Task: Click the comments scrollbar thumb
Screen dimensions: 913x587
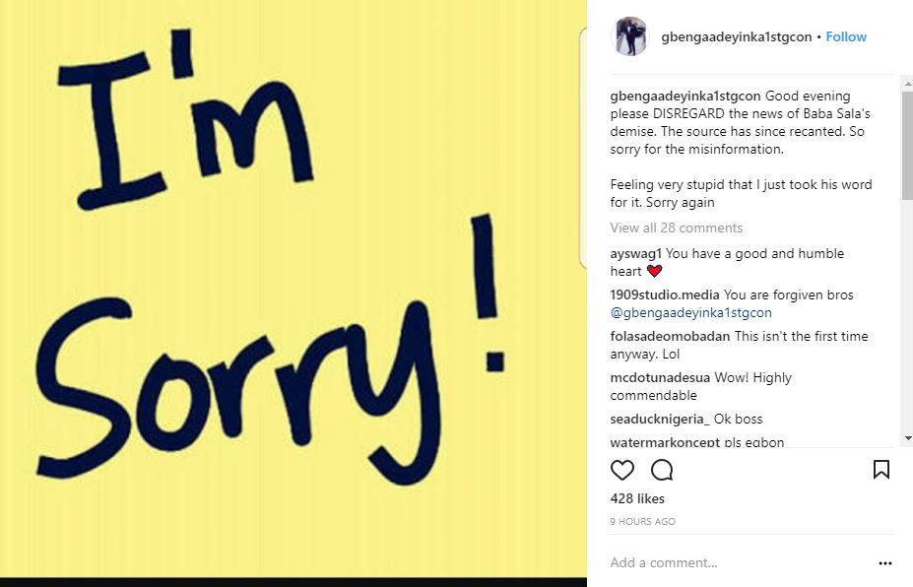Action: click(907, 146)
